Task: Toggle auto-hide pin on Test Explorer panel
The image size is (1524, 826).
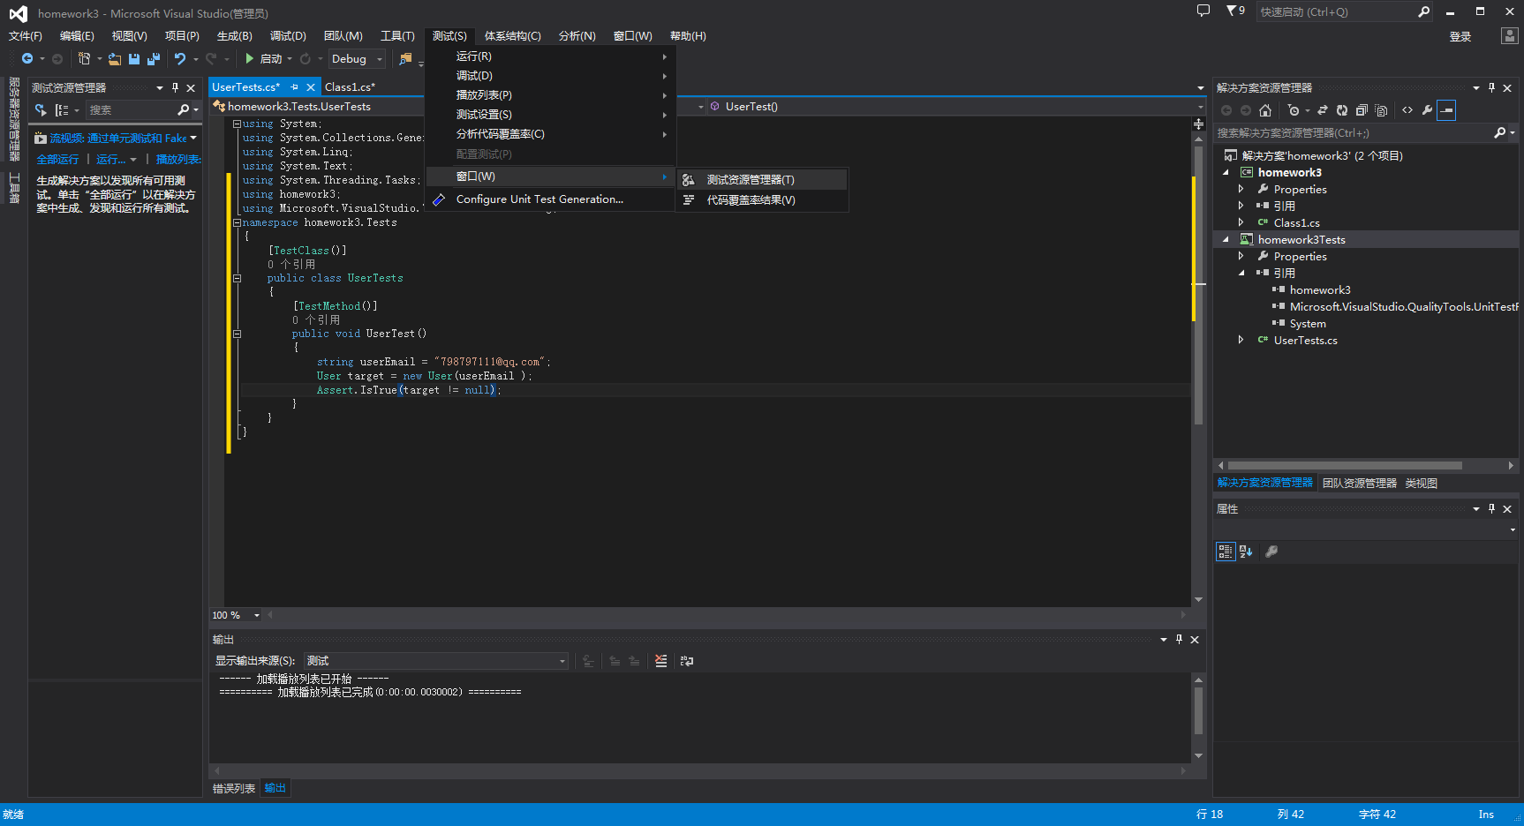Action: coord(175,88)
